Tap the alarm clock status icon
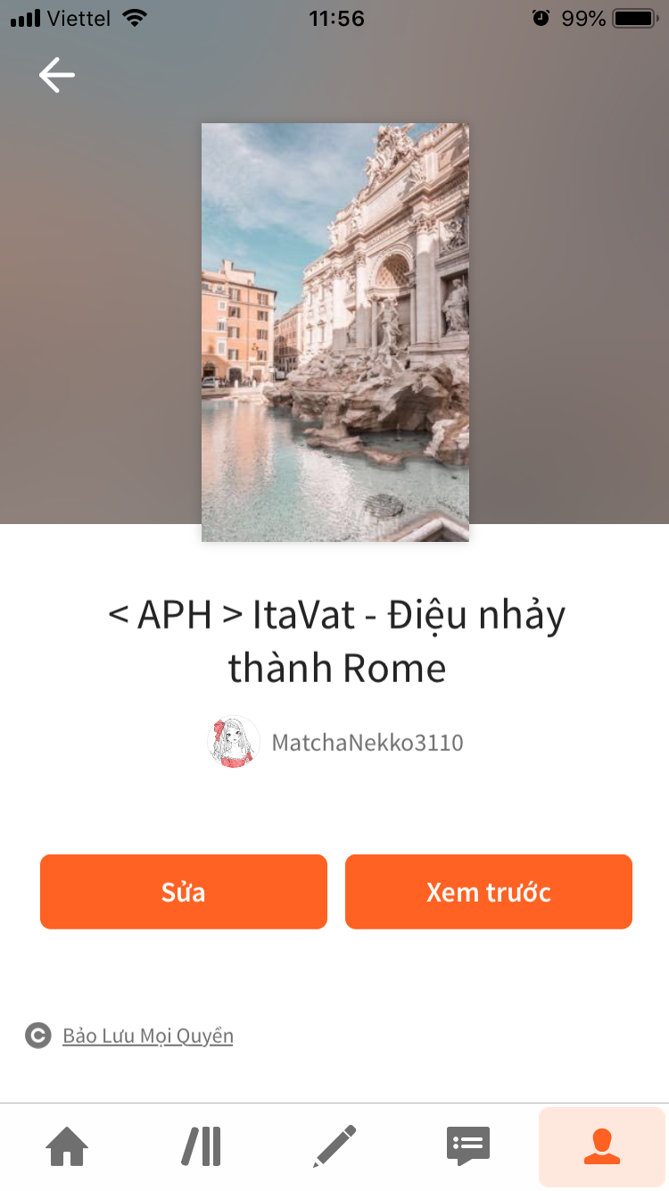This screenshot has width=669, height=1191. (x=541, y=18)
